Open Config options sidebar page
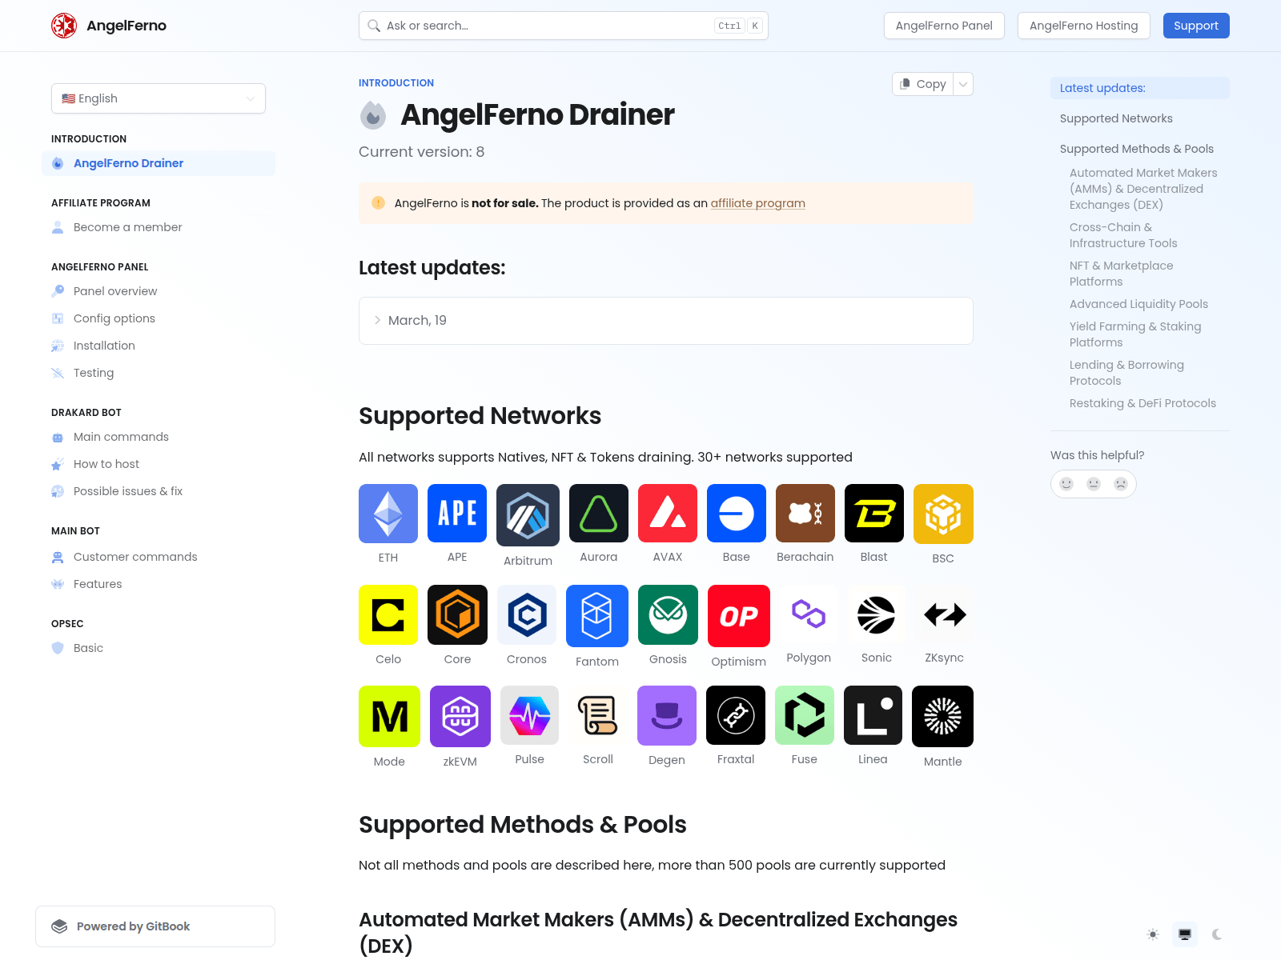1281x960 pixels. [159, 318]
